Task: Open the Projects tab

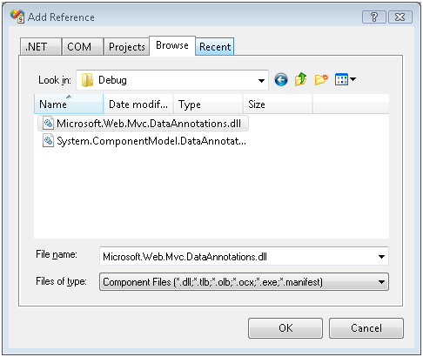Action: pyautogui.click(x=126, y=47)
